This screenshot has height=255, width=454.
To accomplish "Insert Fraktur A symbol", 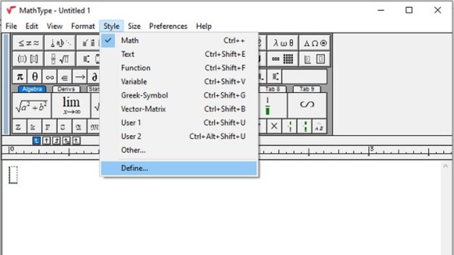I will click(78, 126).
